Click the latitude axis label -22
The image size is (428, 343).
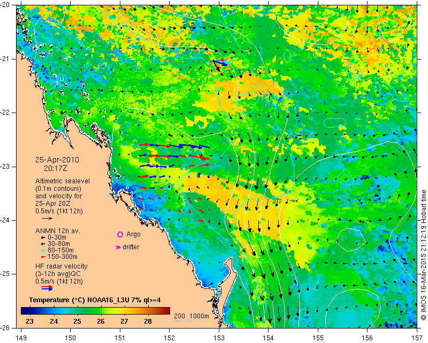5,113
